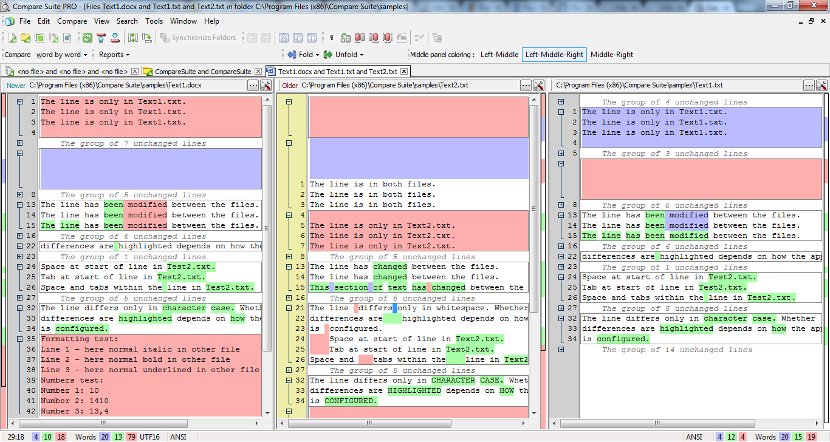Expand the group of 7 unchanged lines
830x442 pixels.
pyautogui.click(x=20, y=143)
